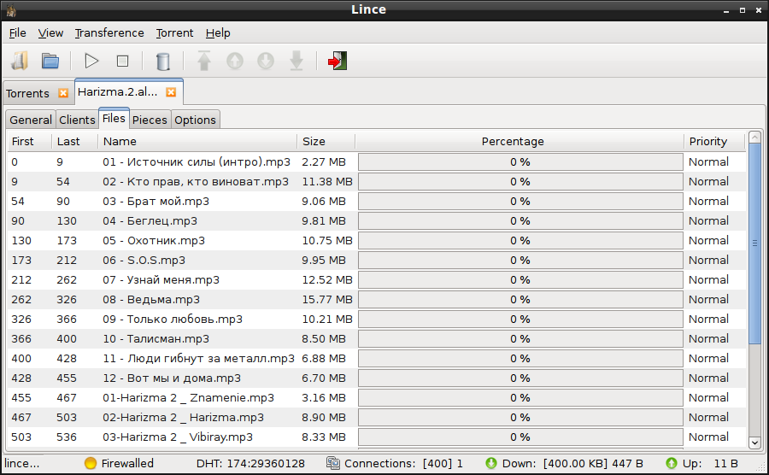Viewport: 769px width, 475px height.
Task: Select file 05 - Охотник.mp3
Action: click(154, 241)
